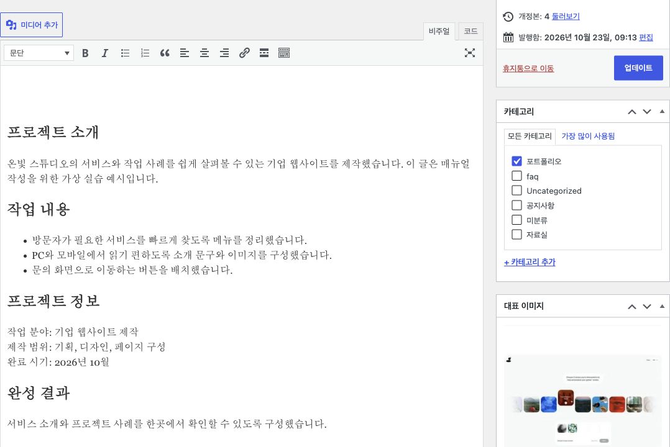Screen dimensions: 670x447
Task: Insert a numbered list
Action: (x=145, y=53)
